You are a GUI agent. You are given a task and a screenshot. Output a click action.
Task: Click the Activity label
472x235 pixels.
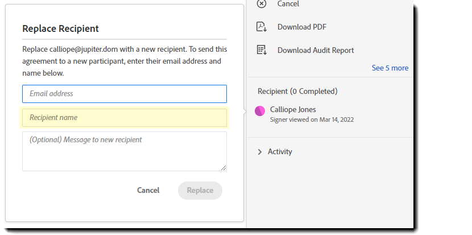(280, 152)
